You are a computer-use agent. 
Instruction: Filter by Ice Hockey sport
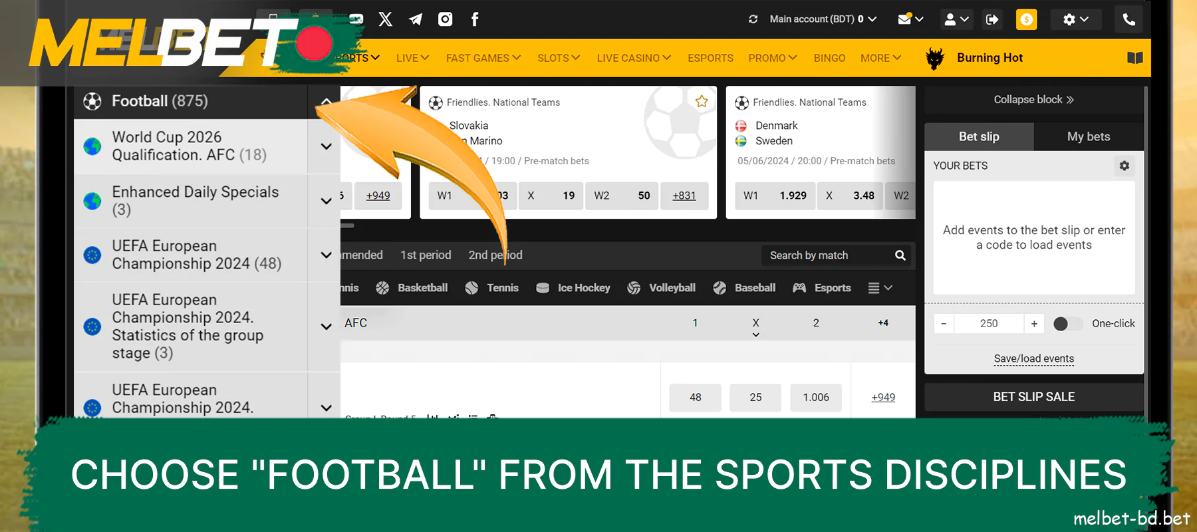coord(573,288)
